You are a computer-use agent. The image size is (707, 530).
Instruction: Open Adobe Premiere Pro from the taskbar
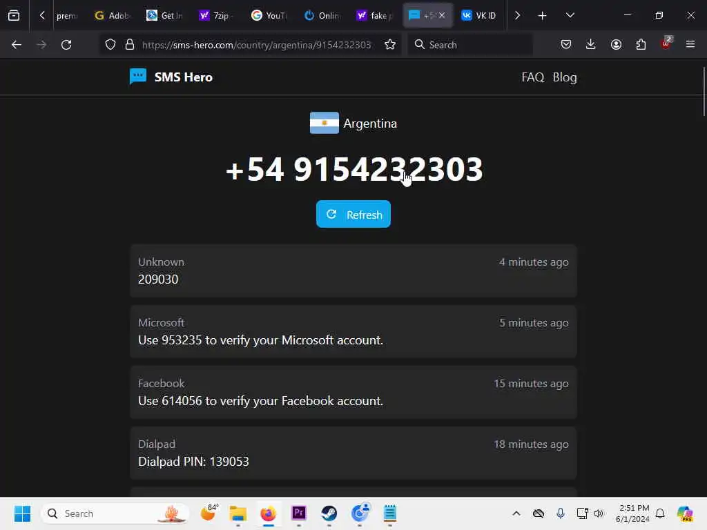tap(299, 513)
